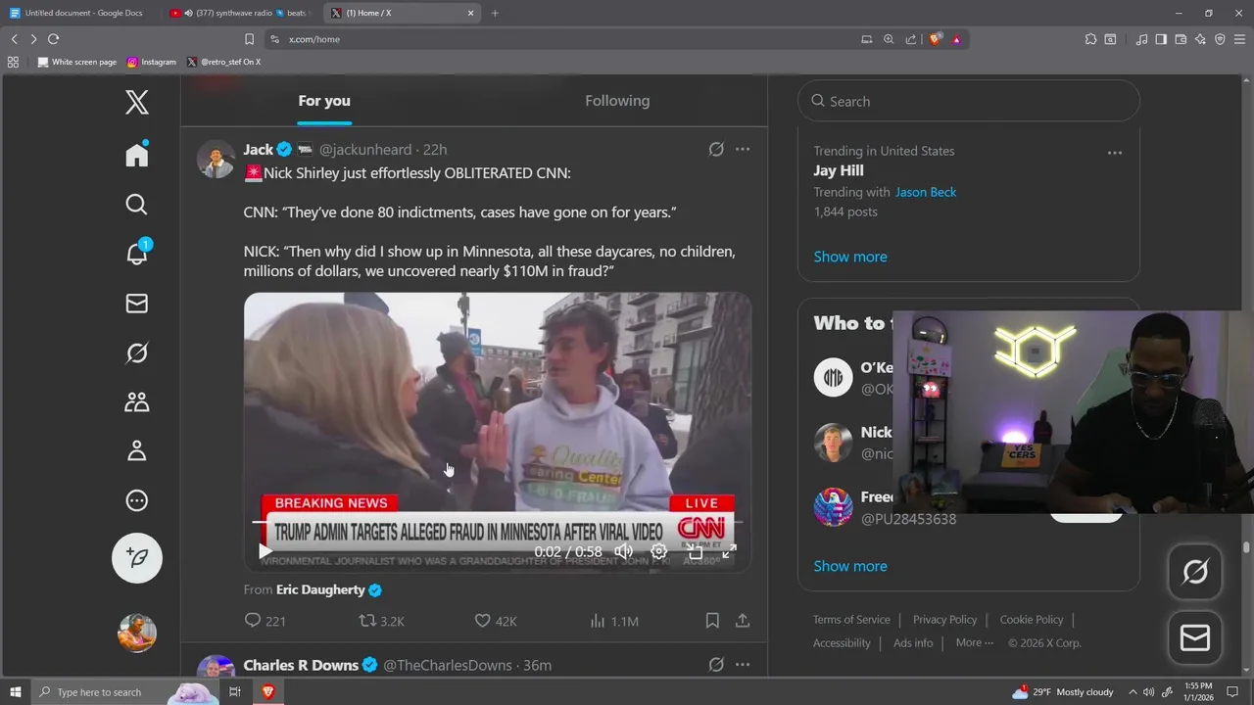1254x705 pixels.
Task: Open Explore with the magnifier sidebar icon
Action: coord(137,205)
